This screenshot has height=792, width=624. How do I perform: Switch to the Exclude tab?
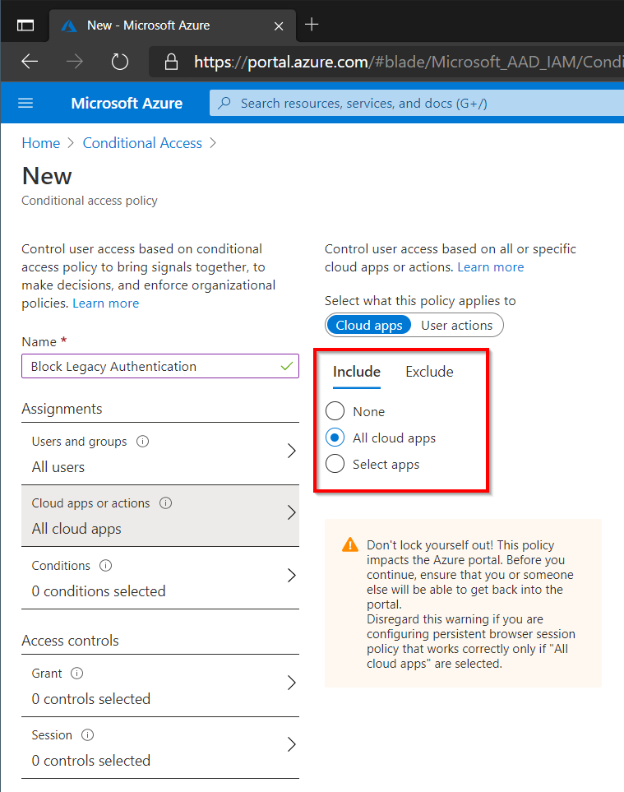pos(429,372)
